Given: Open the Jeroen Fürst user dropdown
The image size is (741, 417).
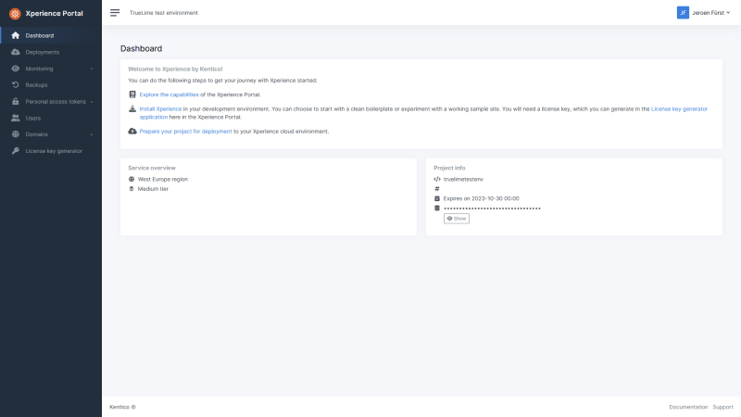Looking at the screenshot, I should click(x=704, y=13).
